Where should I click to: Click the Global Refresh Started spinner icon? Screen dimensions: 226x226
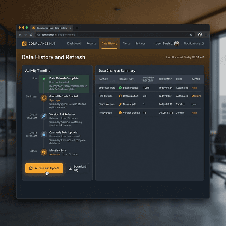(44, 98)
